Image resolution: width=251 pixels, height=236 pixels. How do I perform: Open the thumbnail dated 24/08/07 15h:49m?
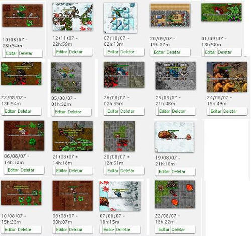coord(227,77)
